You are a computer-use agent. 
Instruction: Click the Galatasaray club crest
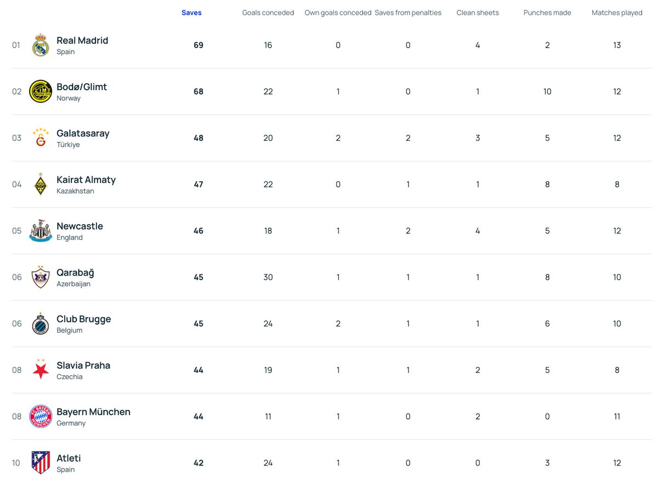tap(41, 138)
